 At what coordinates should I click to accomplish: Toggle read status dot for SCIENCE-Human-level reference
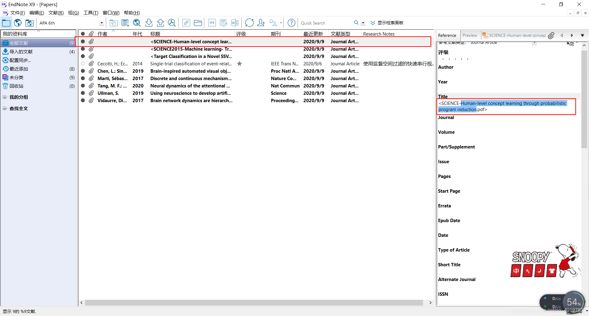(x=83, y=41)
